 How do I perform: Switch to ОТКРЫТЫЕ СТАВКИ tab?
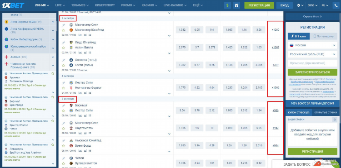(x=326, y=113)
